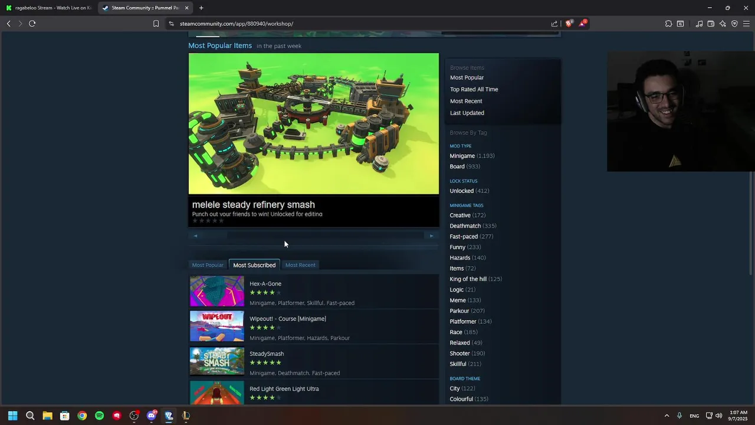Switch to the Most Recent list tab
Image resolution: width=755 pixels, height=425 pixels.
[x=300, y=265]
